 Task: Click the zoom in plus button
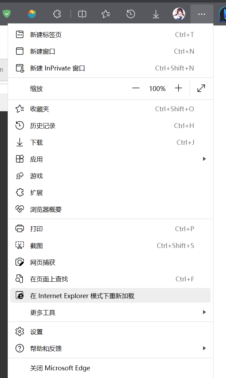click(x=179, y=88)
